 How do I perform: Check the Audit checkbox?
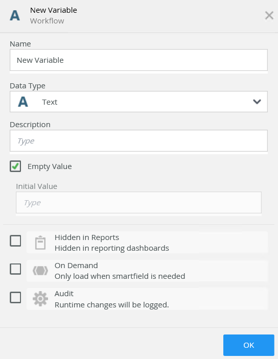pos(15,297)
